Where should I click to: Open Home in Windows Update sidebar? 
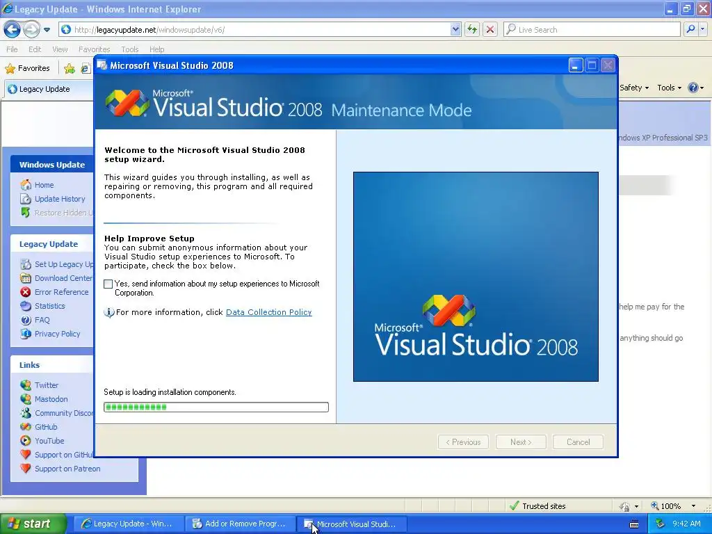(44, 185)
